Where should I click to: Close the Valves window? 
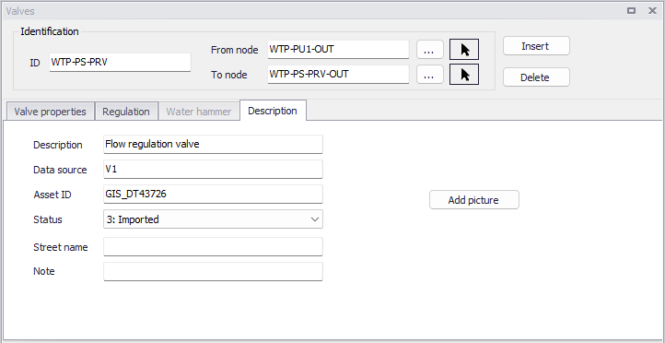click(x=652, y=11)
